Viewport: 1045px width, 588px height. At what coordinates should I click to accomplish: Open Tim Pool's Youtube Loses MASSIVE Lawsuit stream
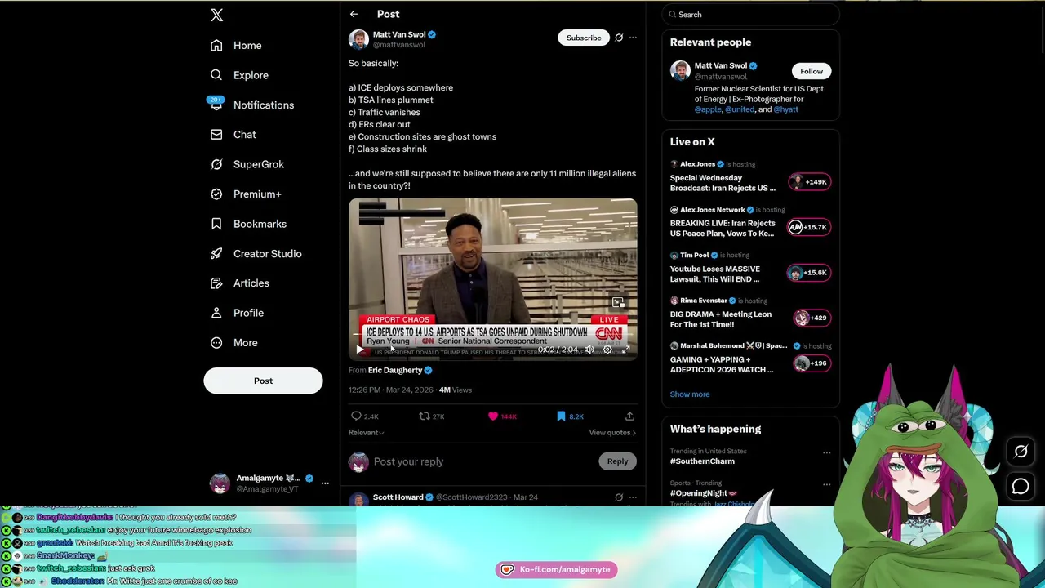tap(750, 268)
